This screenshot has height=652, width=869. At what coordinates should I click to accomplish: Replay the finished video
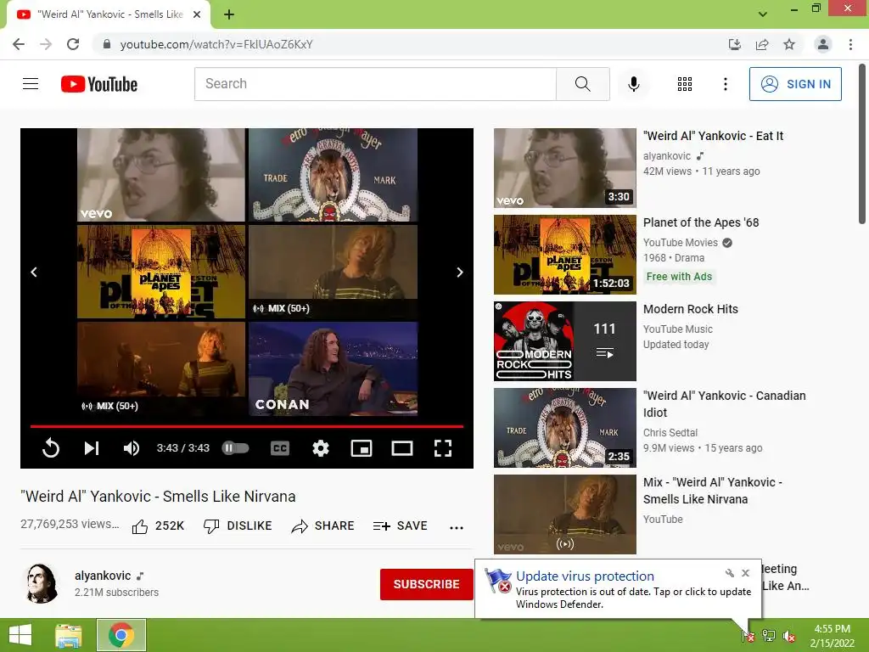[51, 448]
